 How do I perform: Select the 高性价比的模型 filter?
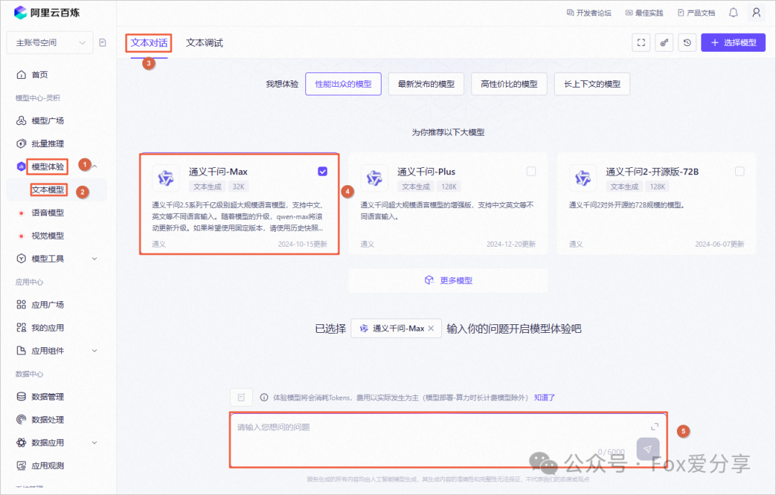tap(509, 84)
